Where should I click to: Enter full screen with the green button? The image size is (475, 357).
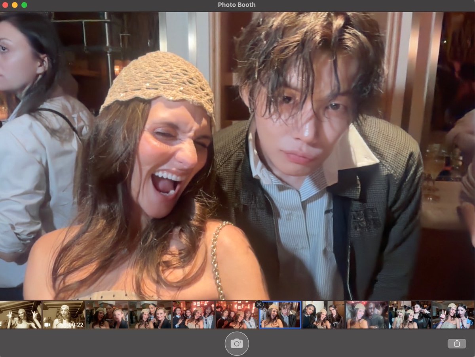click(x=24, y=5)
